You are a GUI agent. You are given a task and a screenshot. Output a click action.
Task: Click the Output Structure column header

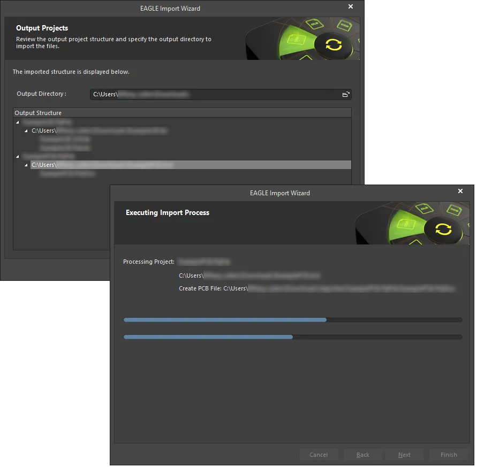pyautogui.click(x=182, y=113)
